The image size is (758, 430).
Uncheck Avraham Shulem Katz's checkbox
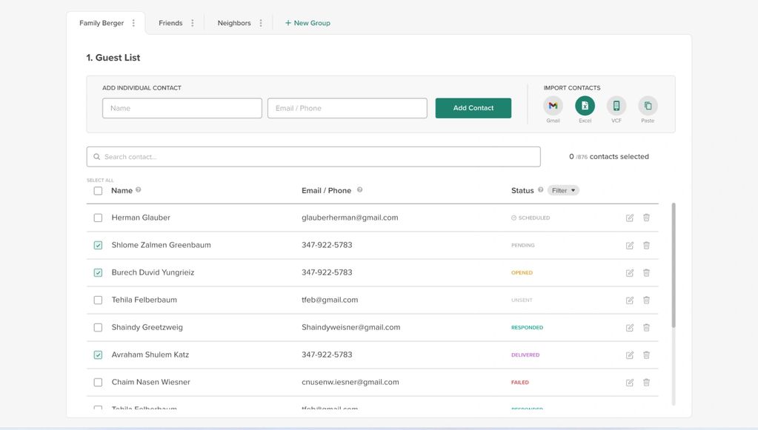[98, 355]
